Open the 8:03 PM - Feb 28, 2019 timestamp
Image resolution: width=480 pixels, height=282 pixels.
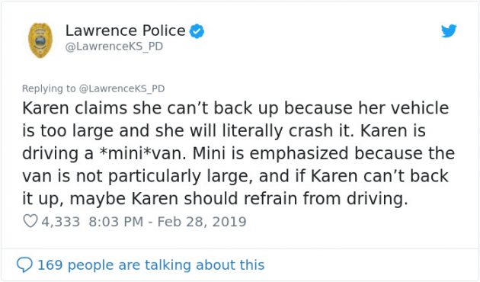click(x=168, y=221)
